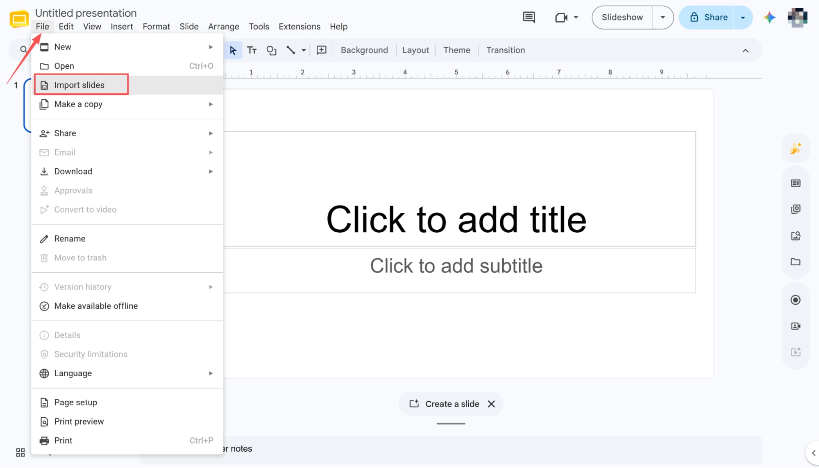The width and height of the screenshot is (819, 468).
Task: Collapse the toolbar with the up chevron
Action: coord(745,50)
